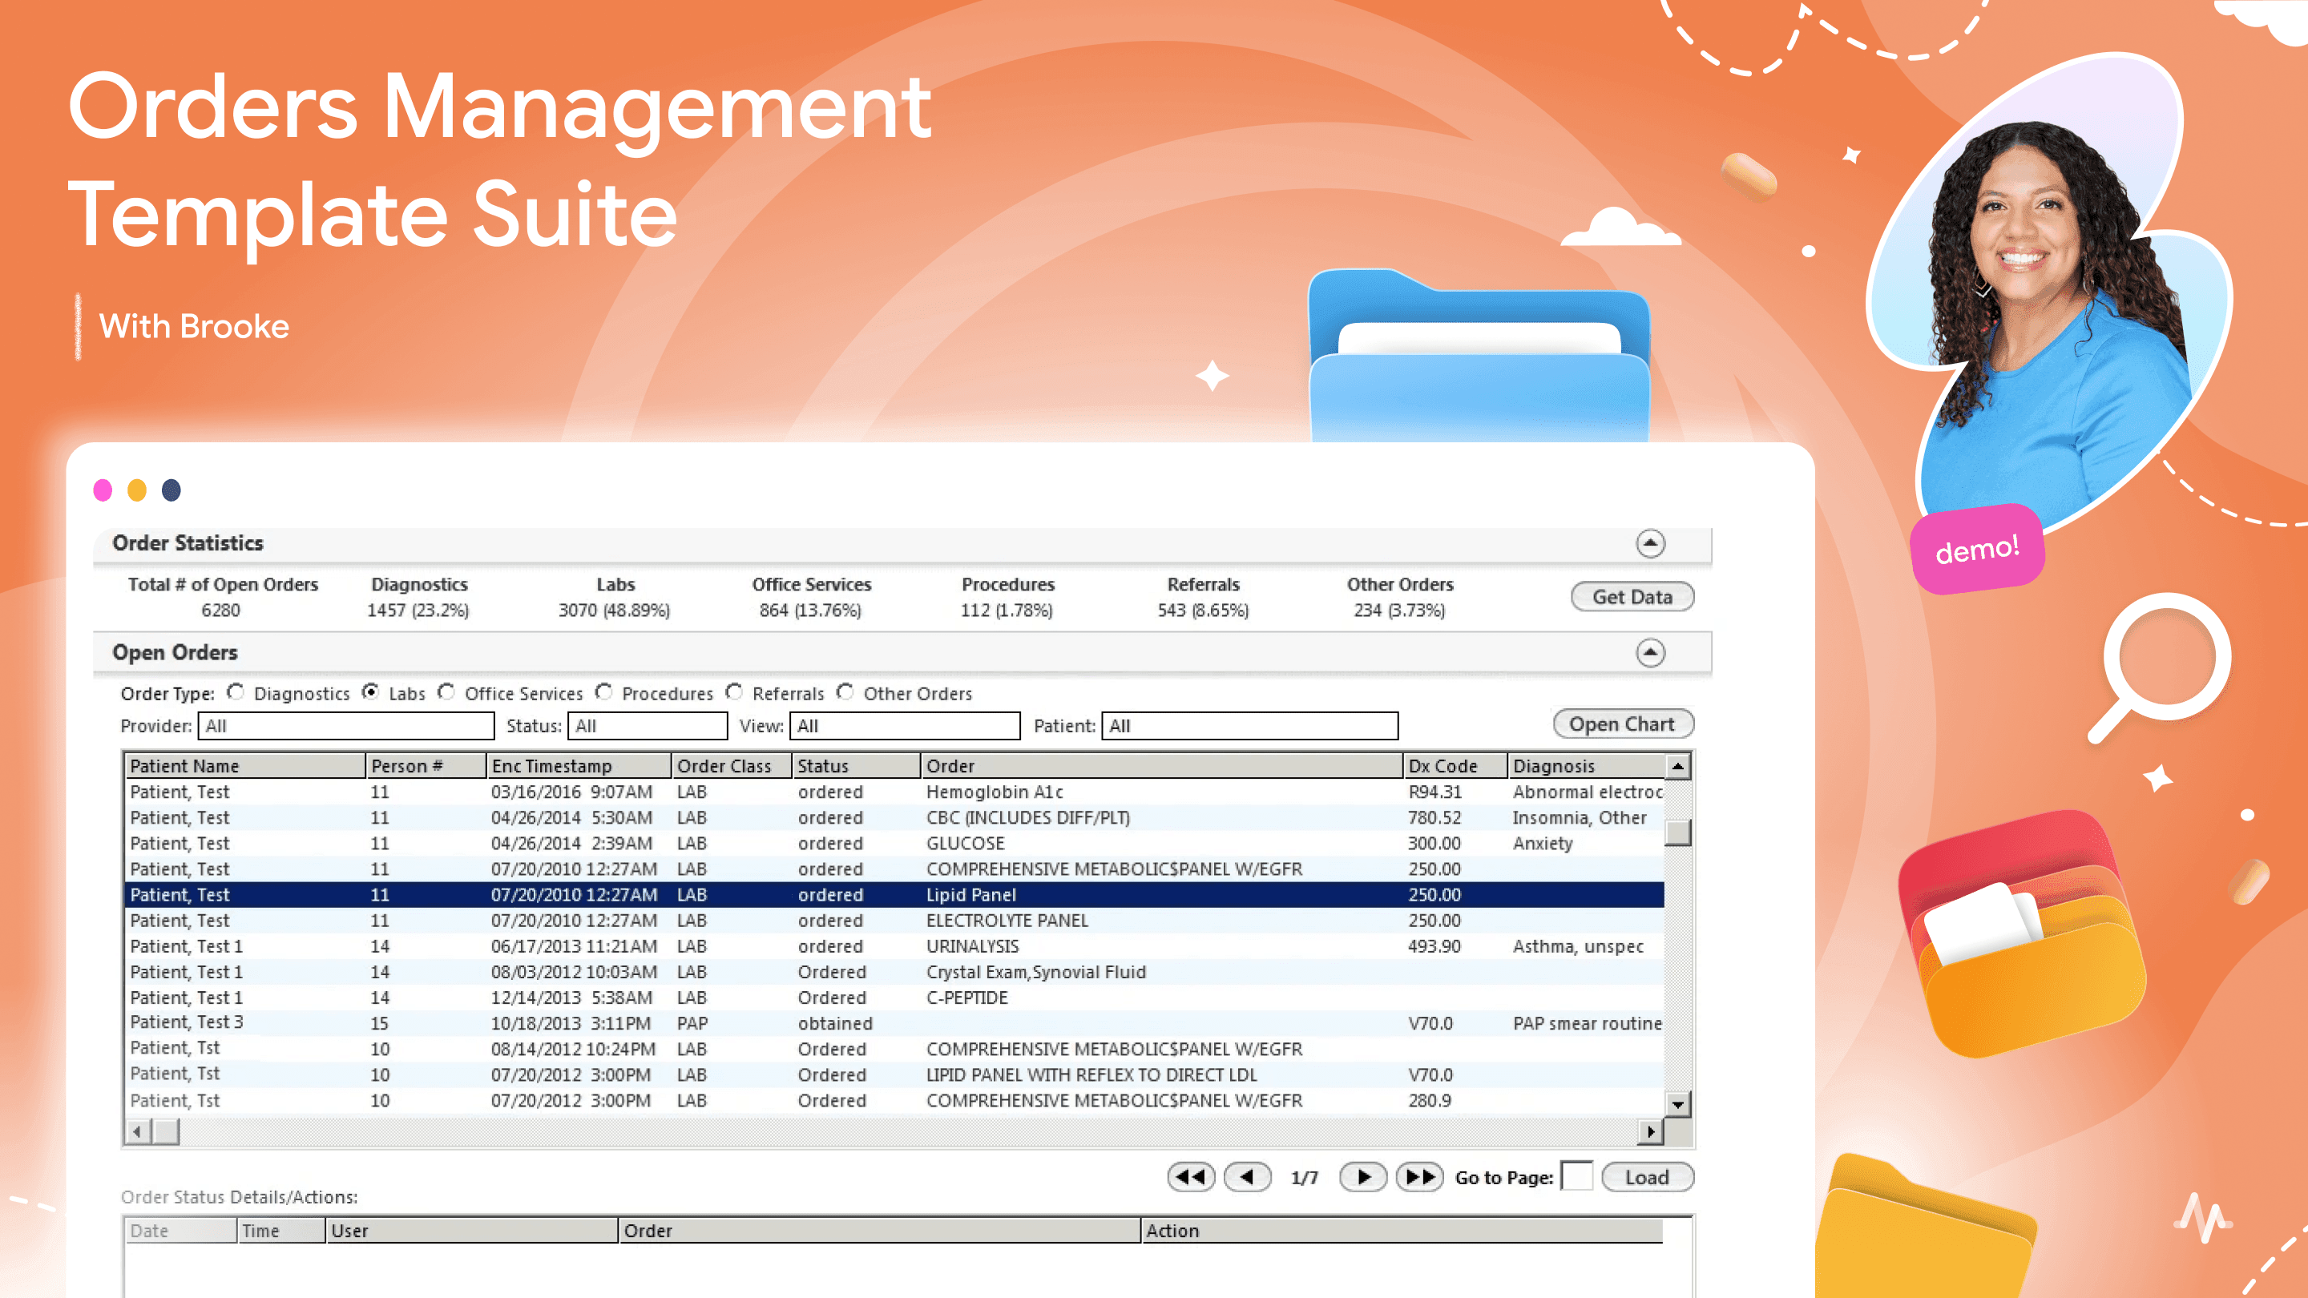This screenshot has height=1298, width=2308.
Task: Click the yellow window dot
Action: tap(137, 490)
